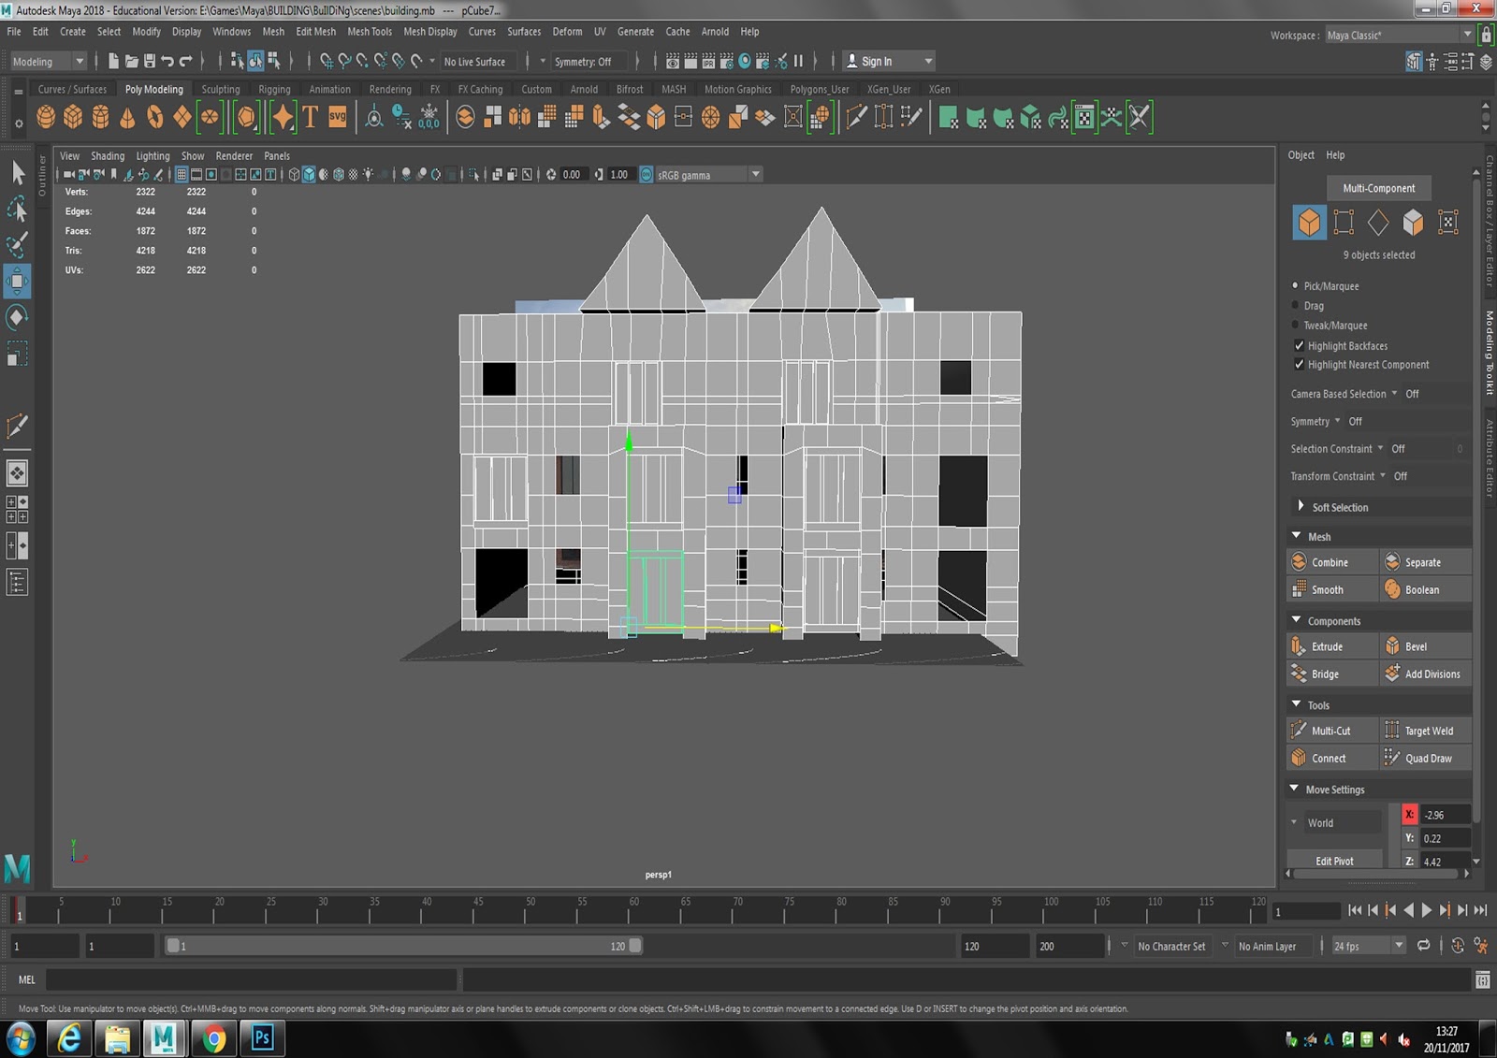Click the Edit Pivot button

tap(1334, 860)
